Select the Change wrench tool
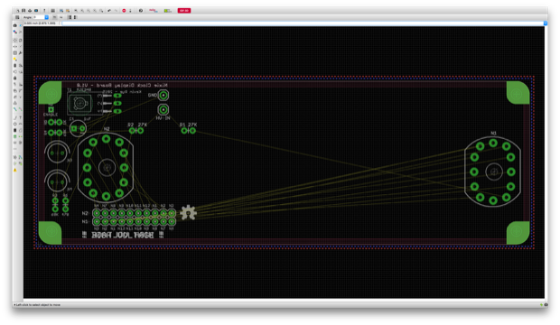This screenshot has height=325, width=560. [21, 53]
